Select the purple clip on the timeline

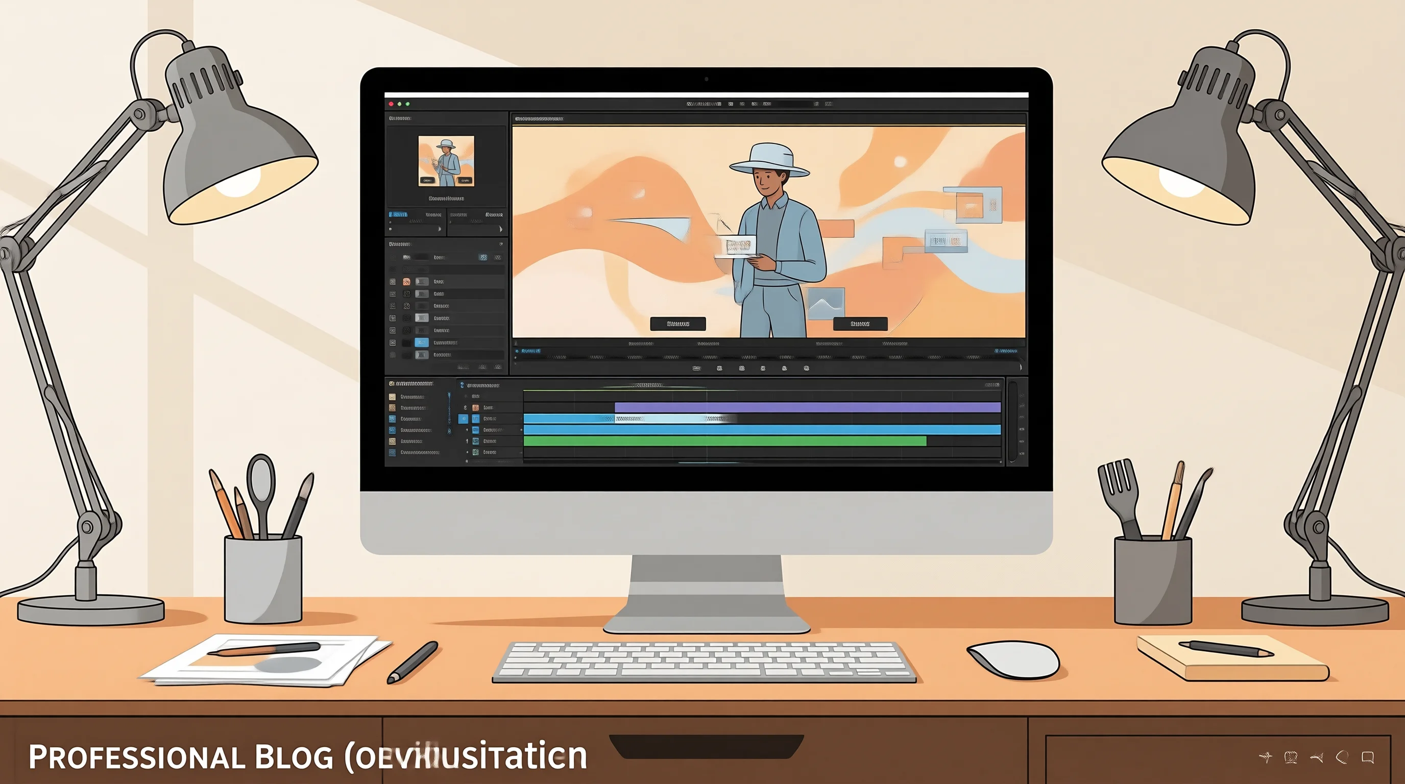pyautogui.click(x=808, y=407)
